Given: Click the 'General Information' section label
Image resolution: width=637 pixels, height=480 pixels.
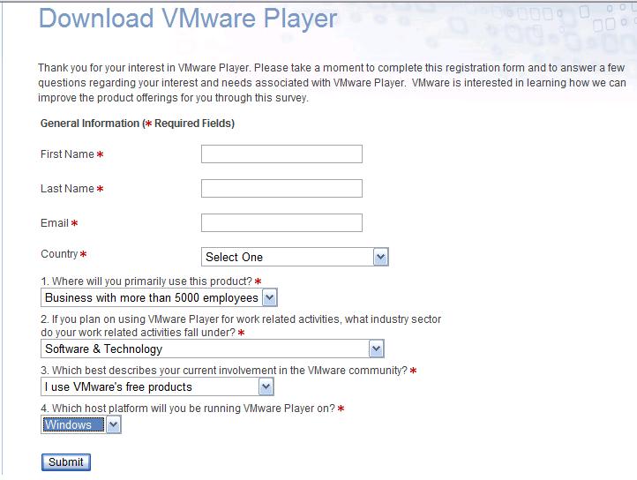Looking at the screenshot, I should (138, 124).
